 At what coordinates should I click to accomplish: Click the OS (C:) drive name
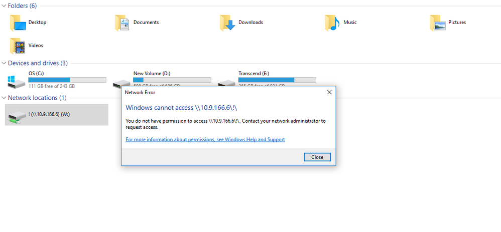[x=36, y=73]
